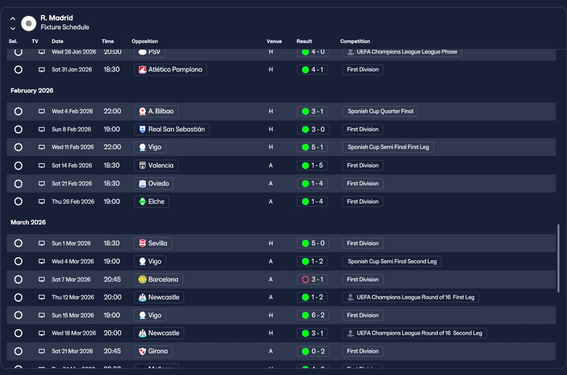Go to previous team with up chevron
Viewport: 567px width, 375px height.
coord(13,19)
